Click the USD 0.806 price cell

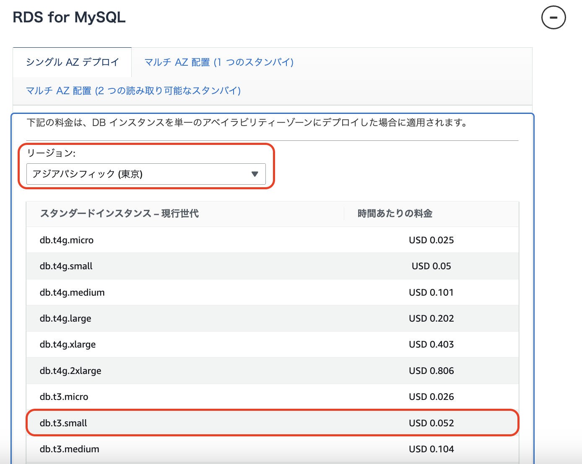coord(431,371)
